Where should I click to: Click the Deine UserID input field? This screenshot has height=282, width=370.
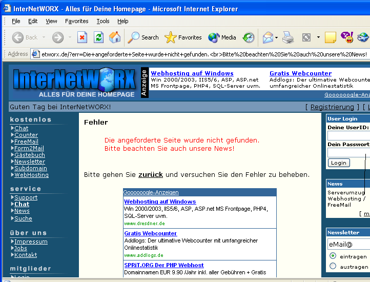point(349,136)
